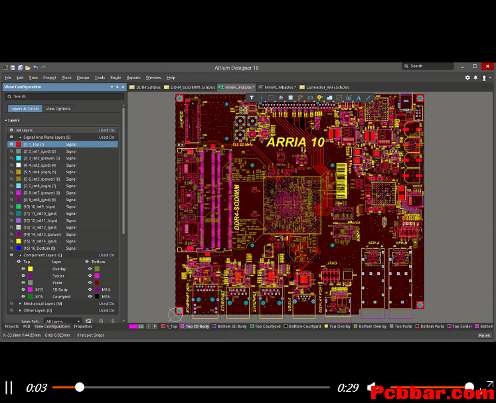496x403 pixels.
Task: Click the Snapping crosshair tool in active bar
Action: click(x=262, y=98)
